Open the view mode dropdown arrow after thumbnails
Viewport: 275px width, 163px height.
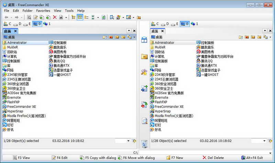pyautogui.click(x=98, y=18)
